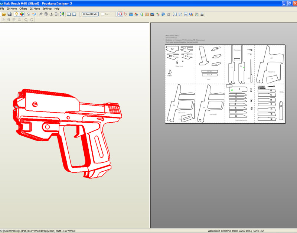The image size is (297, 233).
Task: Click the Unfold Undo button
Action: [x=90, y=14]
